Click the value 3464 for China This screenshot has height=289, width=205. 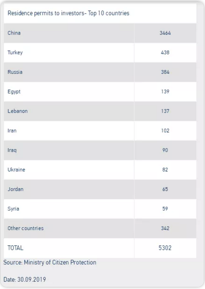click(165, 33)
